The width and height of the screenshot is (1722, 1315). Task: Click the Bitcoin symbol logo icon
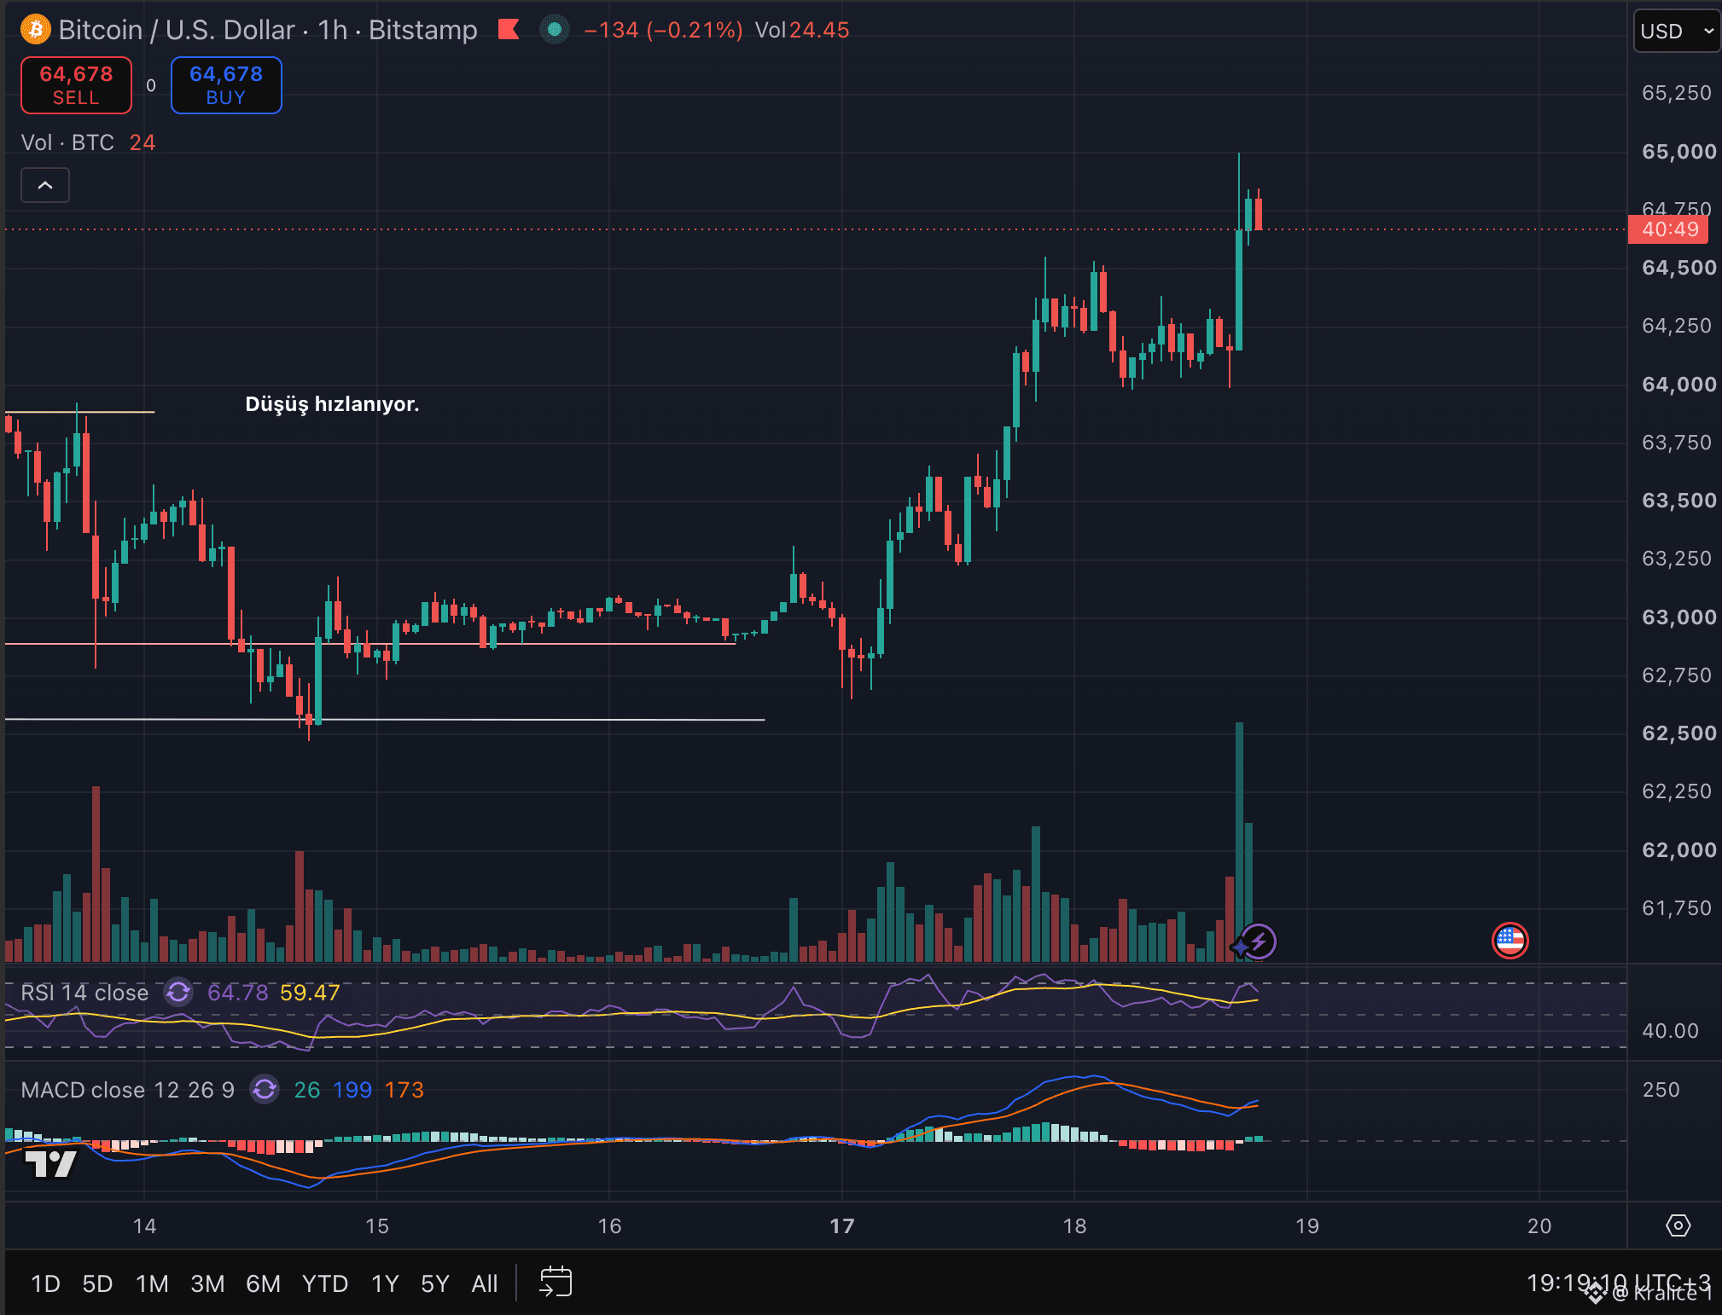pyautogui.click(x=35, y=31)
